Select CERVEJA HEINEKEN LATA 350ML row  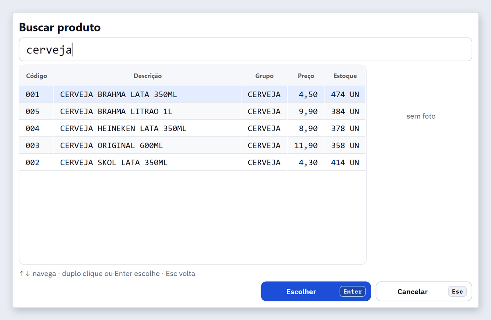pyautogui.click(x=192, y=128)
